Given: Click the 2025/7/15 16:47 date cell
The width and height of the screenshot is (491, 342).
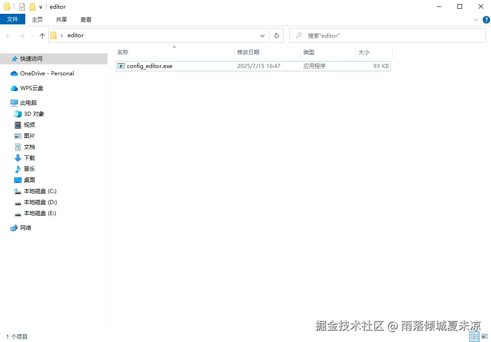Looking at the screenshot, I should pyautogui.click(x=258, y=66).
